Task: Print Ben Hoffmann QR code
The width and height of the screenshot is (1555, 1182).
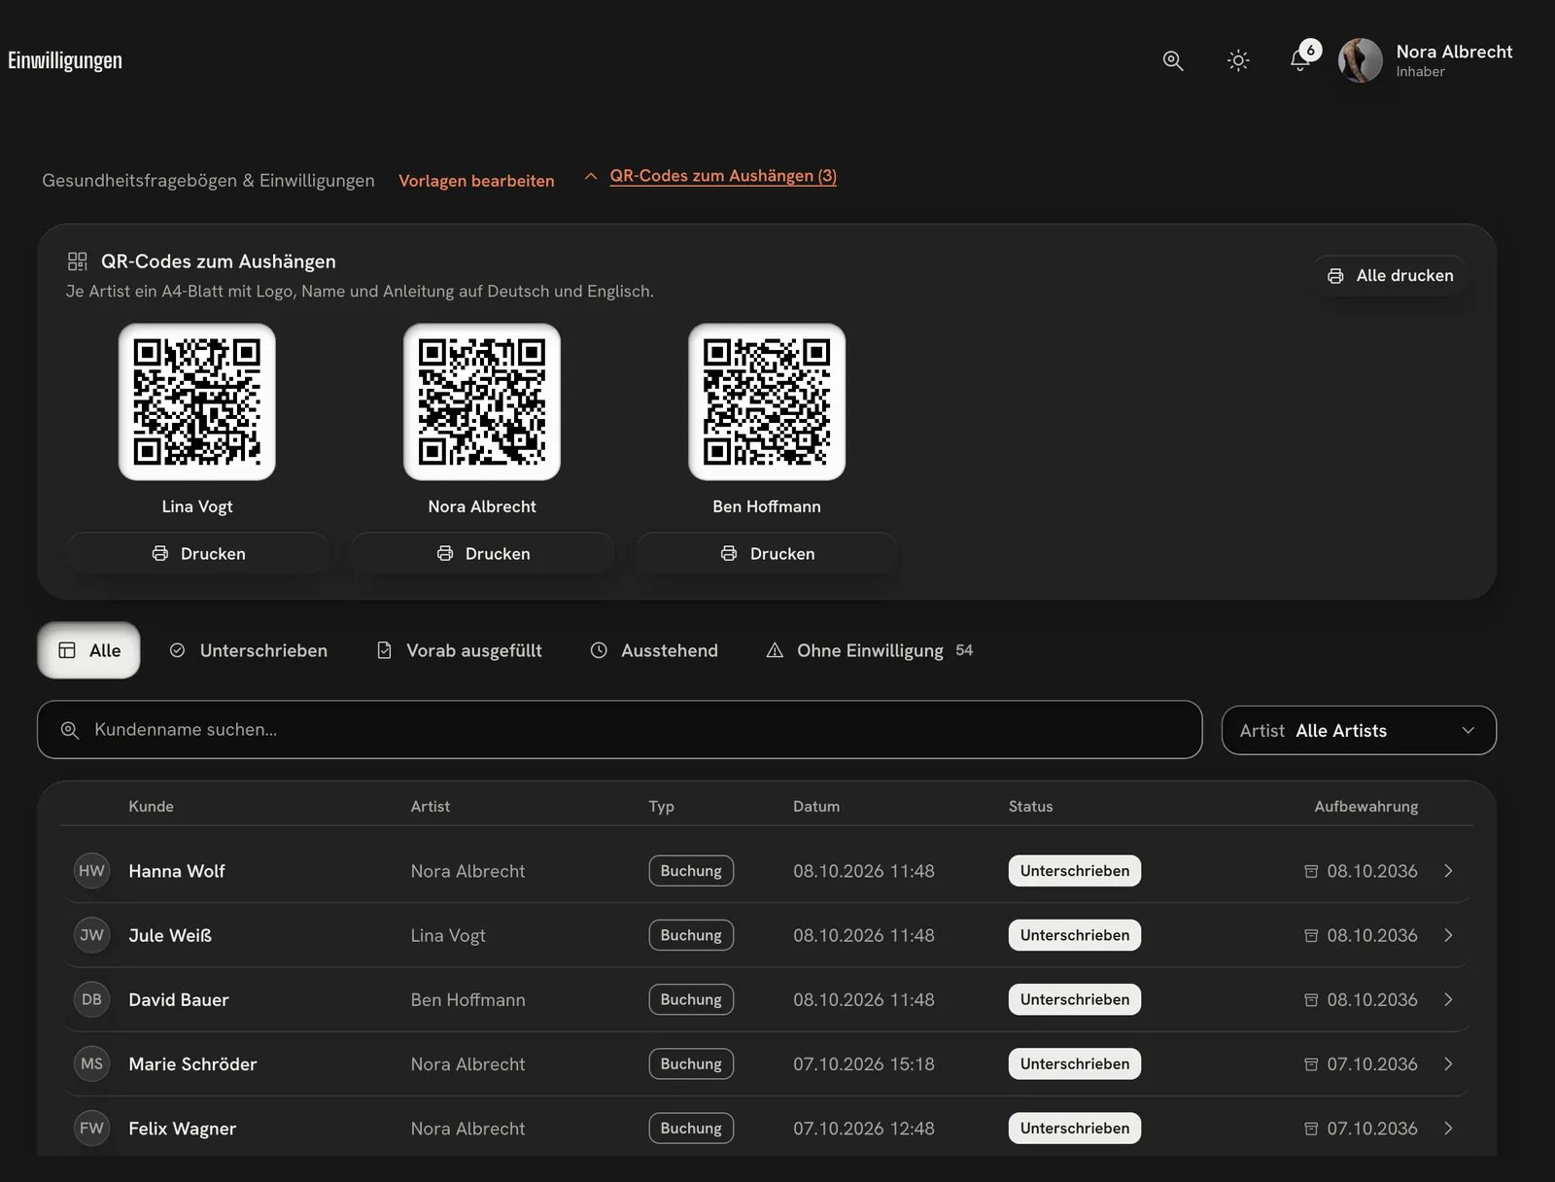Action: coord(767,553)
